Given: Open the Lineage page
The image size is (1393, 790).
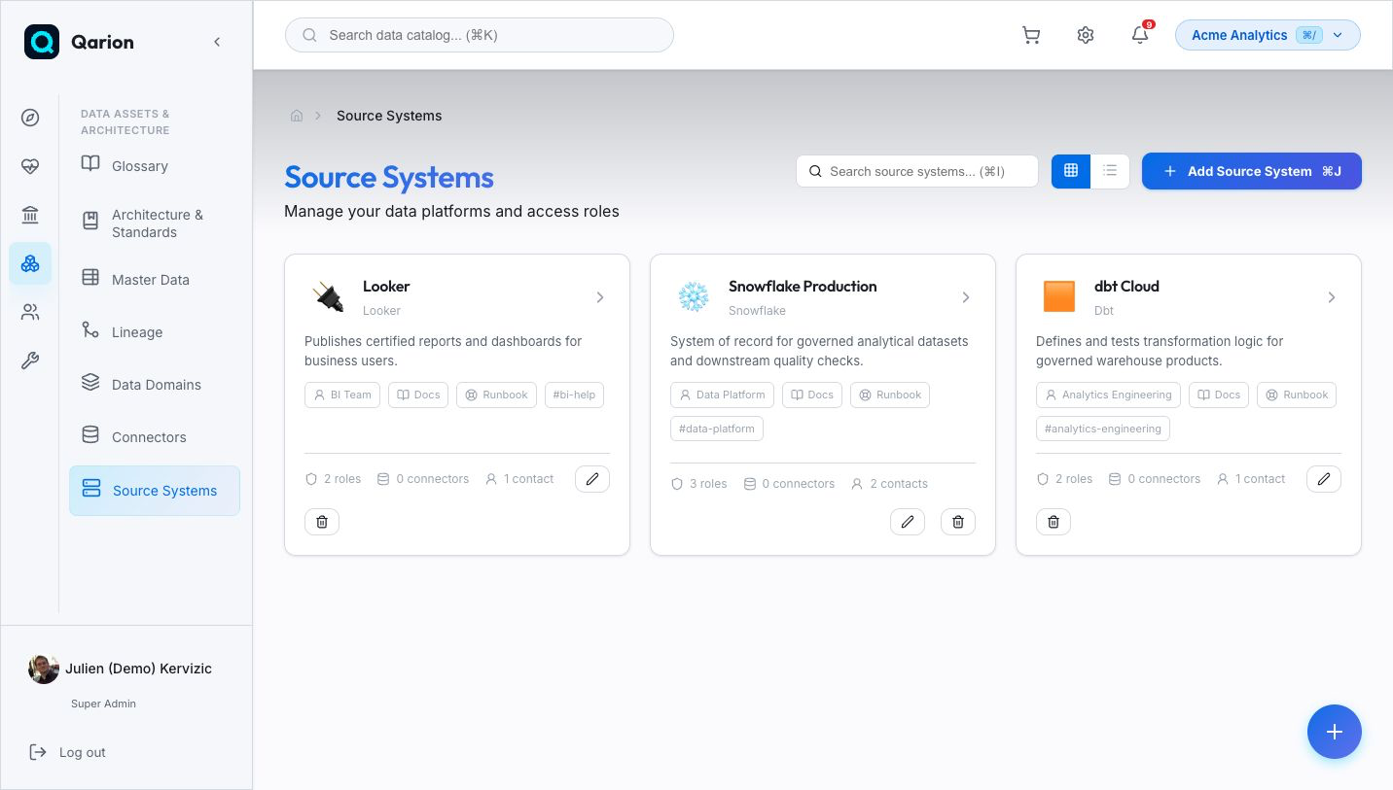Looking at the screenshot, I should click(x=155, y=331).
